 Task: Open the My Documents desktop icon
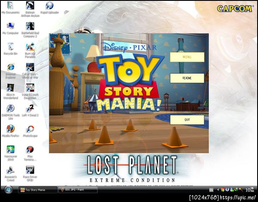pyautogui.click(x=10, y=8)
